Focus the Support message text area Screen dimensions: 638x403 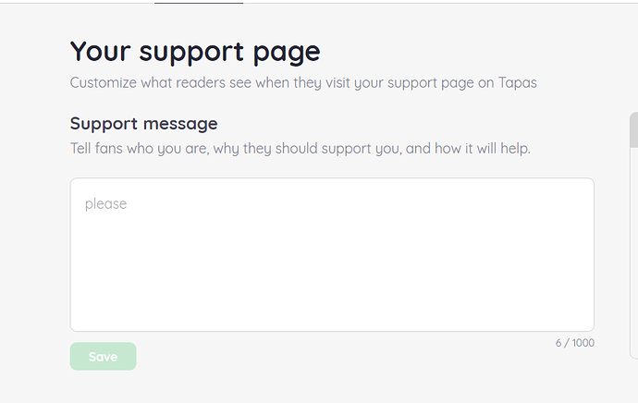331,254
